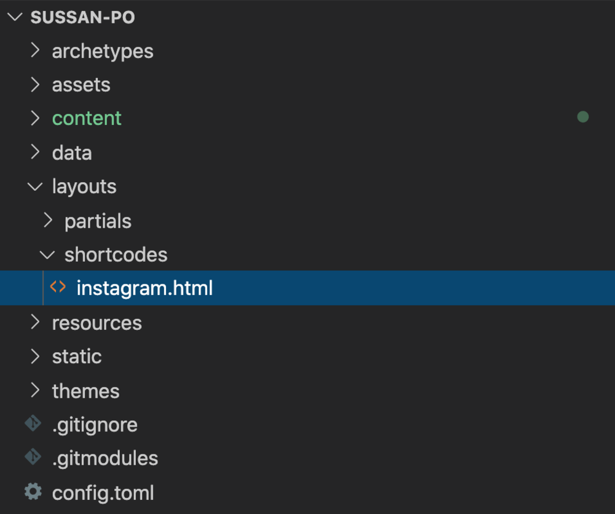Image resolution: width=615 pixels, height=514 pixels.
Task: Click the green modified dot on content
Action: (x=582, y=117)
